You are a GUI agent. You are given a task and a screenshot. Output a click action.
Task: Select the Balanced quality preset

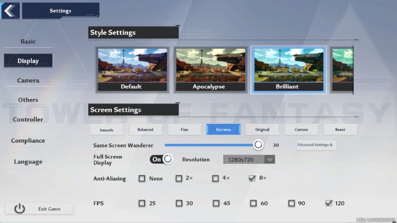(x=145, y=129)
